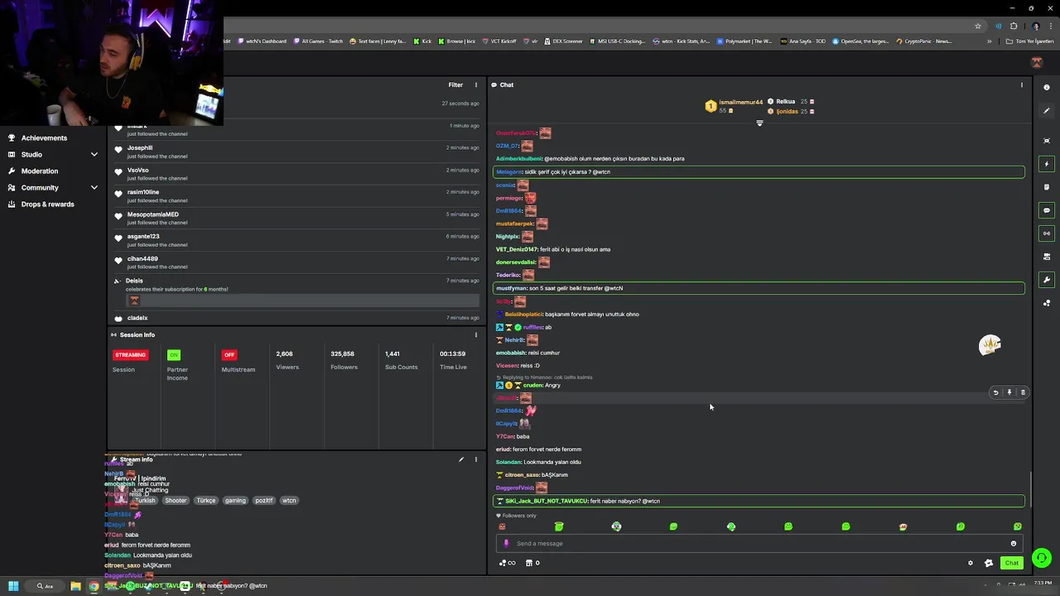This screenshot has height=596, width=1060.
Task: Click the Multistream OFF badge
Action: point(229,354)
